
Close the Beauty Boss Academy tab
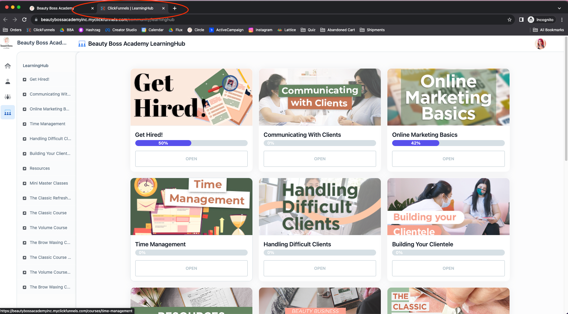click(x=93, y=8)
